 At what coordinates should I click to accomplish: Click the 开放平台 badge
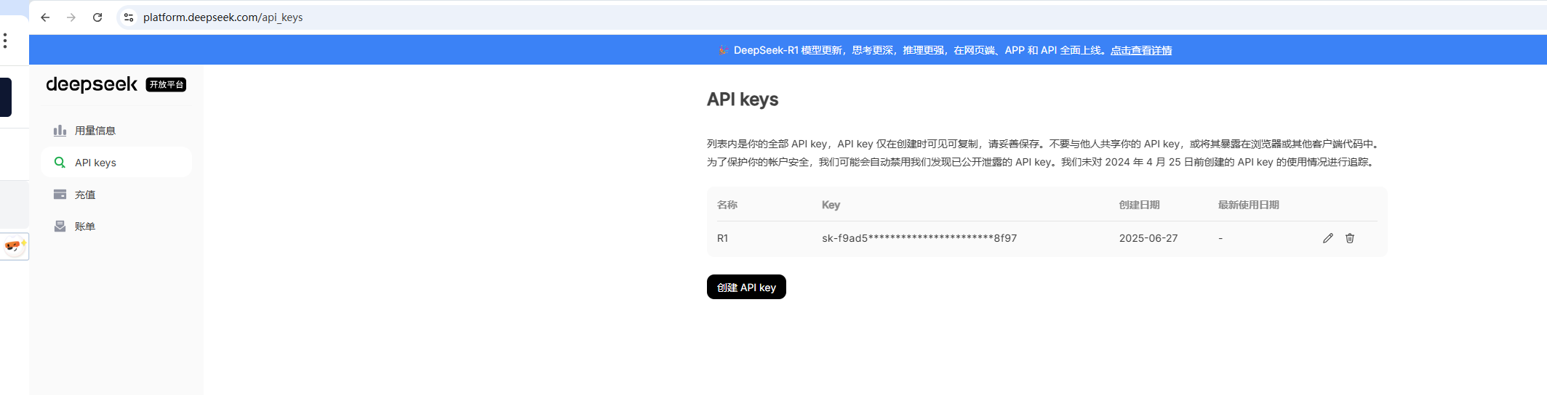coord(166,85)
